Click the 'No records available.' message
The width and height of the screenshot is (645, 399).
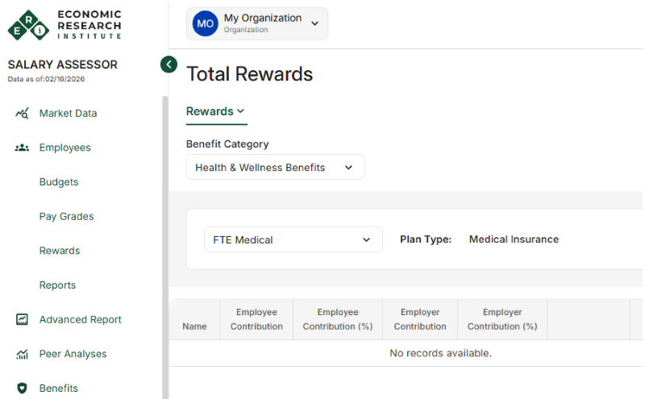[440, 353]
